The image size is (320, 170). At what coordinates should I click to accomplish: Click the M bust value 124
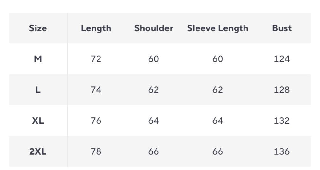click(x=282, y=59)
